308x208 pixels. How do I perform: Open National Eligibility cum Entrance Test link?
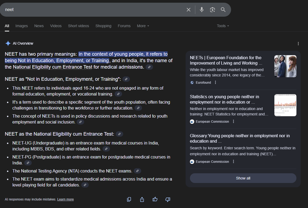pos(52,67)
